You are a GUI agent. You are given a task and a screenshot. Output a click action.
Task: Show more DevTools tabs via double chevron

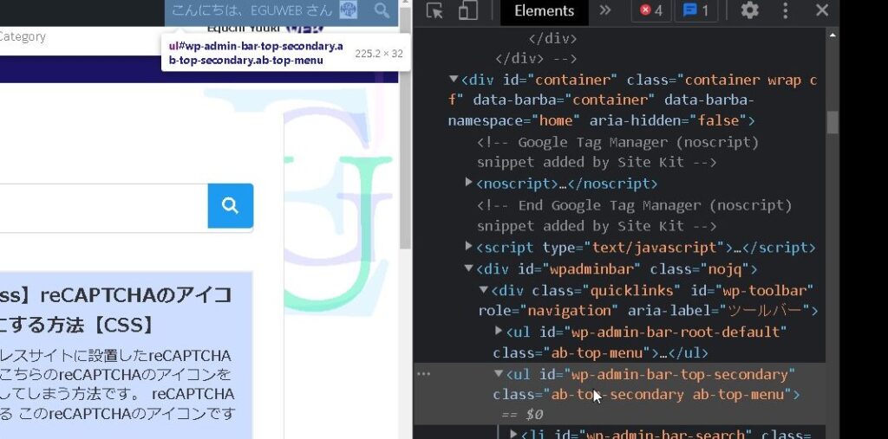(605, 11)
